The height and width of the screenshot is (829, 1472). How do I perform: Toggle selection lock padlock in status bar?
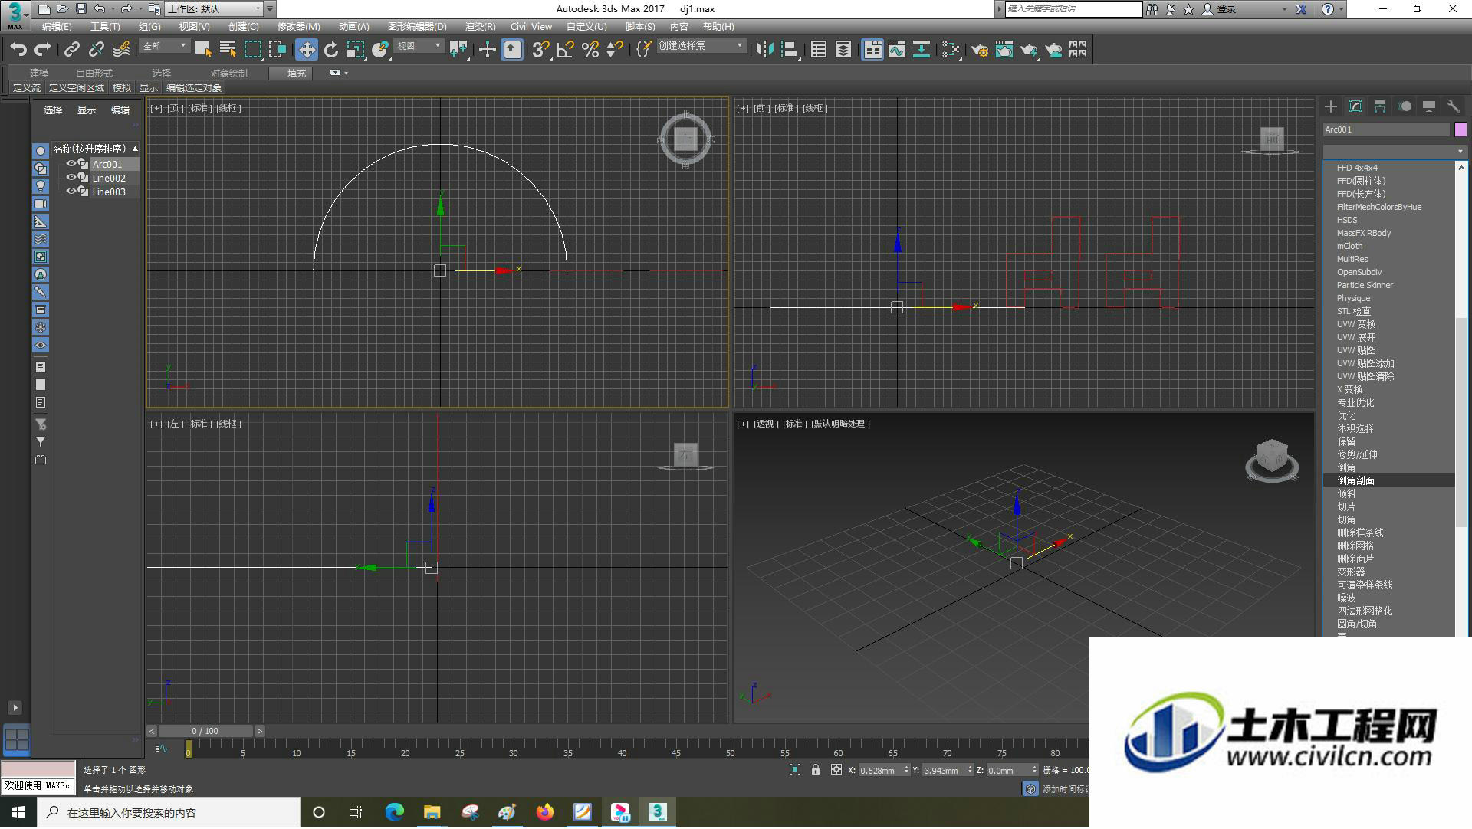pyautogui.click(x=816, y=770)
